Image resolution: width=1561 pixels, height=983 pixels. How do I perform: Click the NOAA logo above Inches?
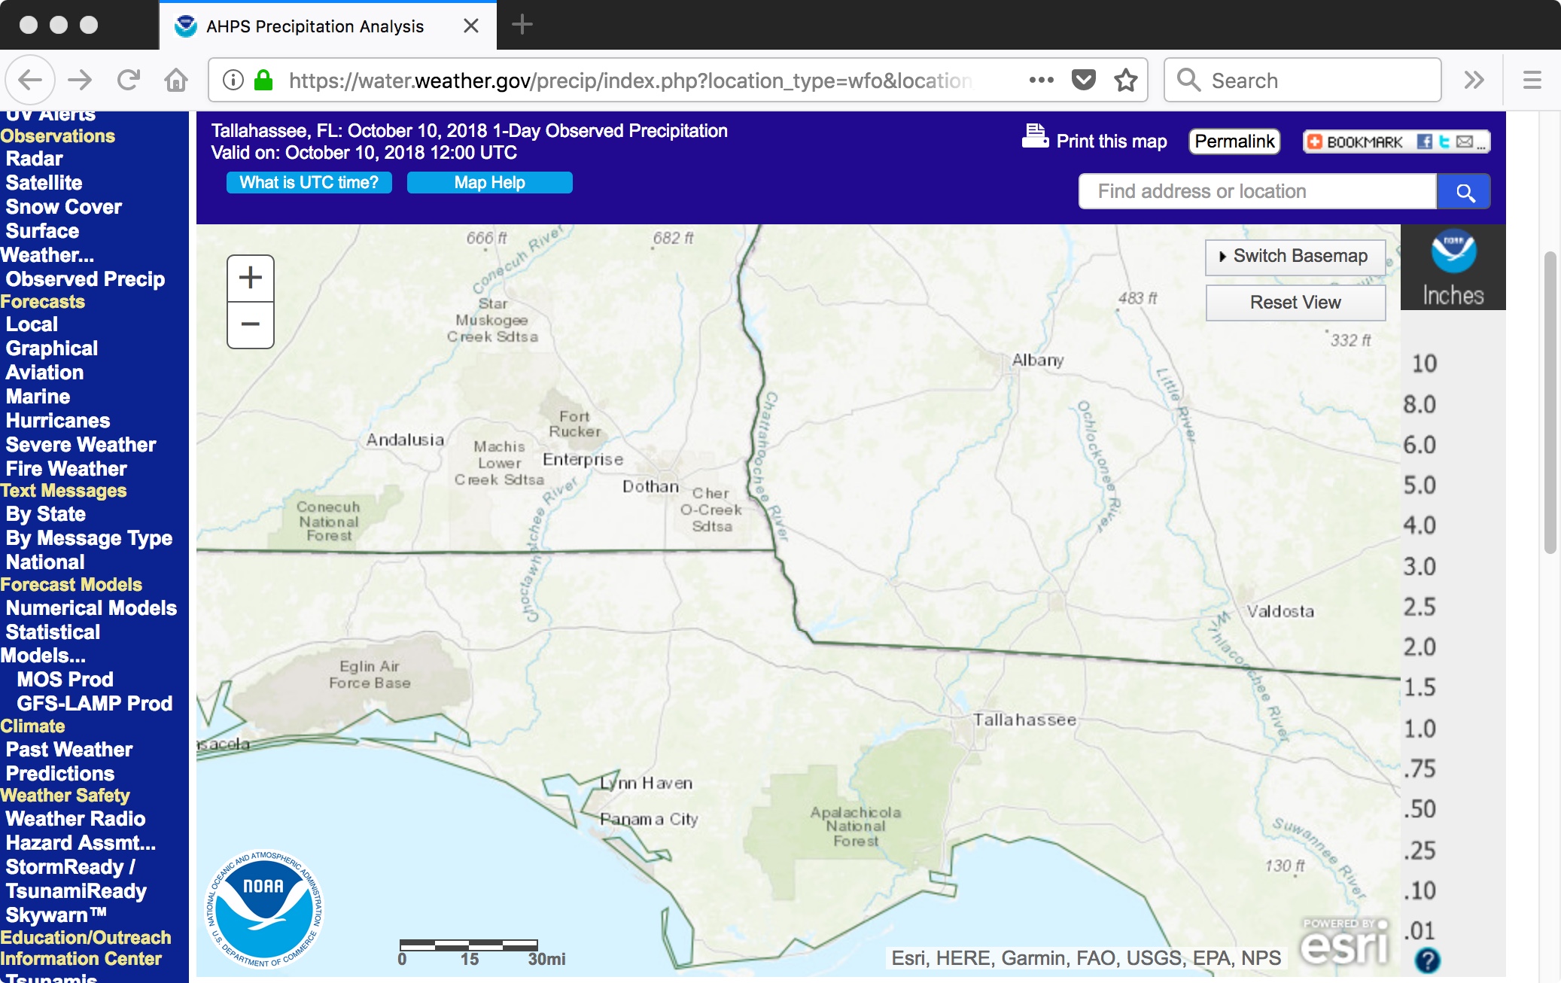pyautogui.click(x=1453, y=251)
